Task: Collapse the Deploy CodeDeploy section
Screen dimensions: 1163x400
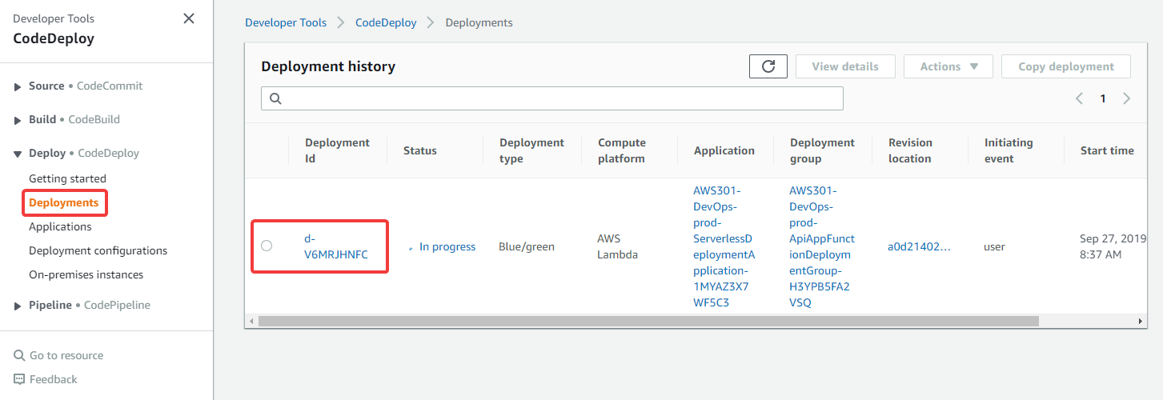Action: click(x=18, y=154)
